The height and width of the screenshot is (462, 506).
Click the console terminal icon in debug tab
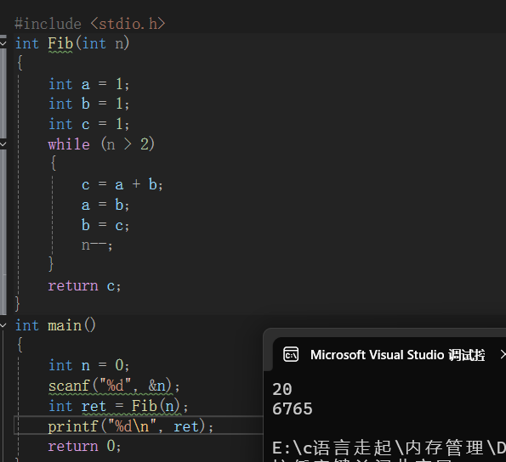tap(291, 355)
